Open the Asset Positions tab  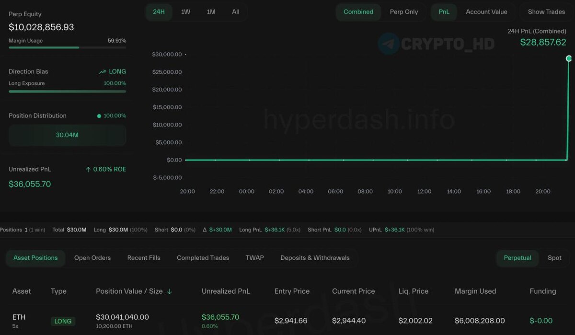click(35, 258)
